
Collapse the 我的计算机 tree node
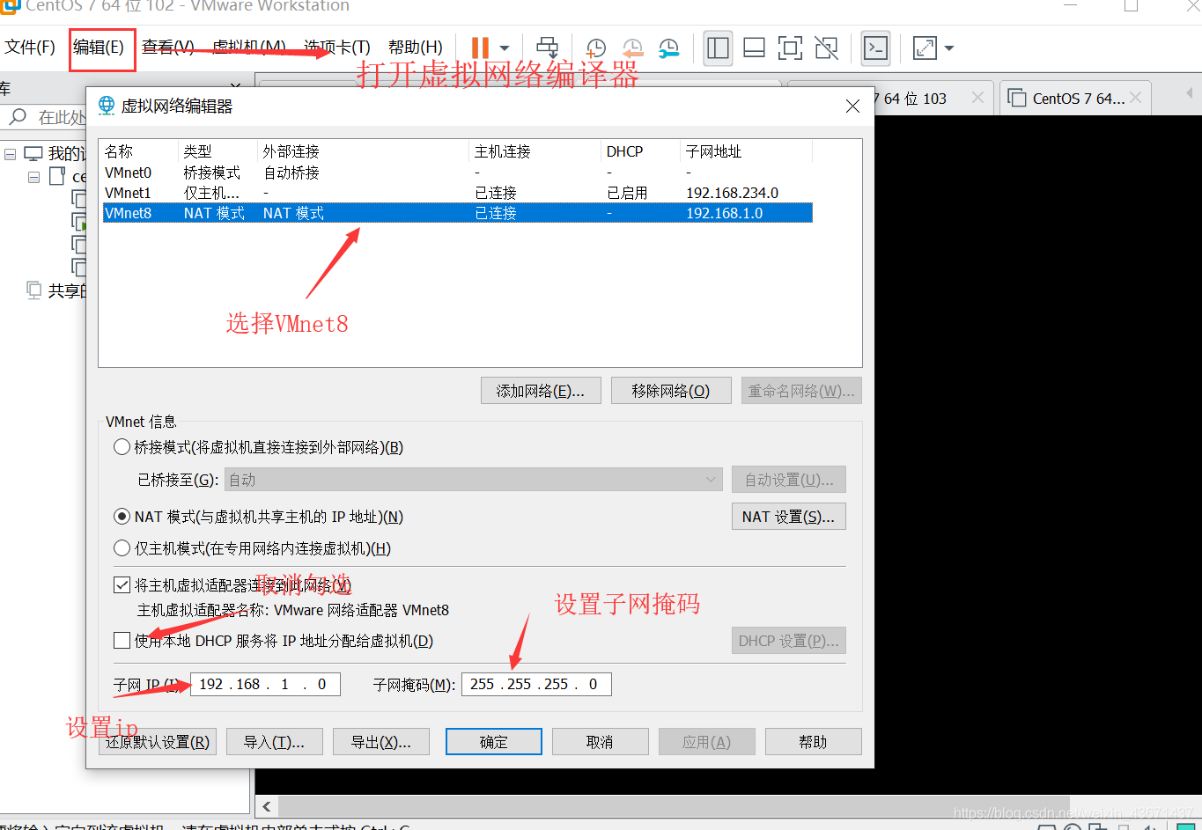11,154
